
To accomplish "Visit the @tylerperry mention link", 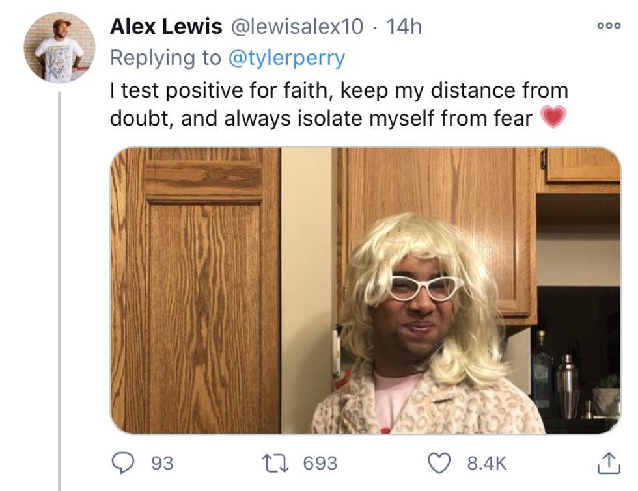I will (x=286, y=58).
